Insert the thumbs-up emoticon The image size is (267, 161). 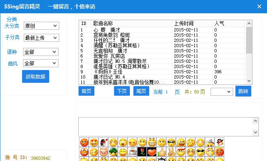tap(162, 152)
